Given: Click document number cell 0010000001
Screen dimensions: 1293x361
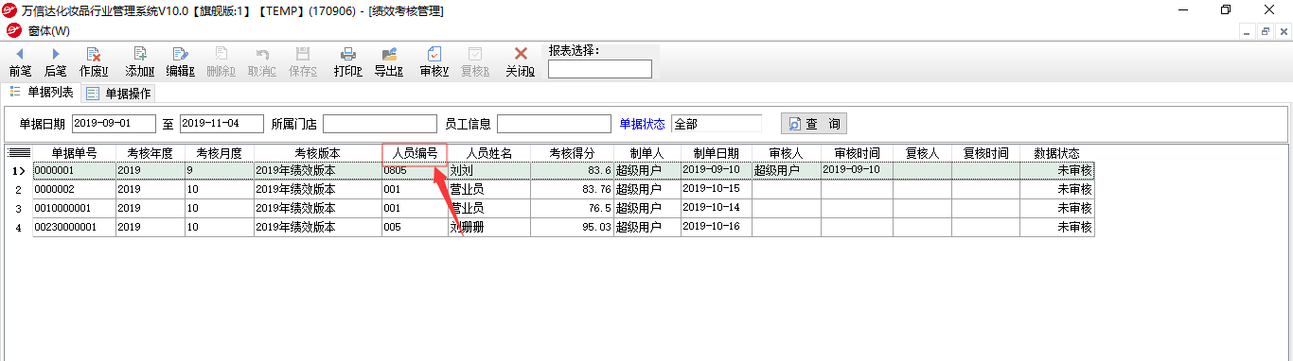Looking at the screenshot, I should [x=75, y=208].
